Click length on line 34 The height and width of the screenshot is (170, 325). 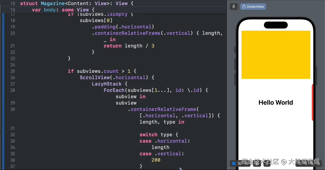160,147
